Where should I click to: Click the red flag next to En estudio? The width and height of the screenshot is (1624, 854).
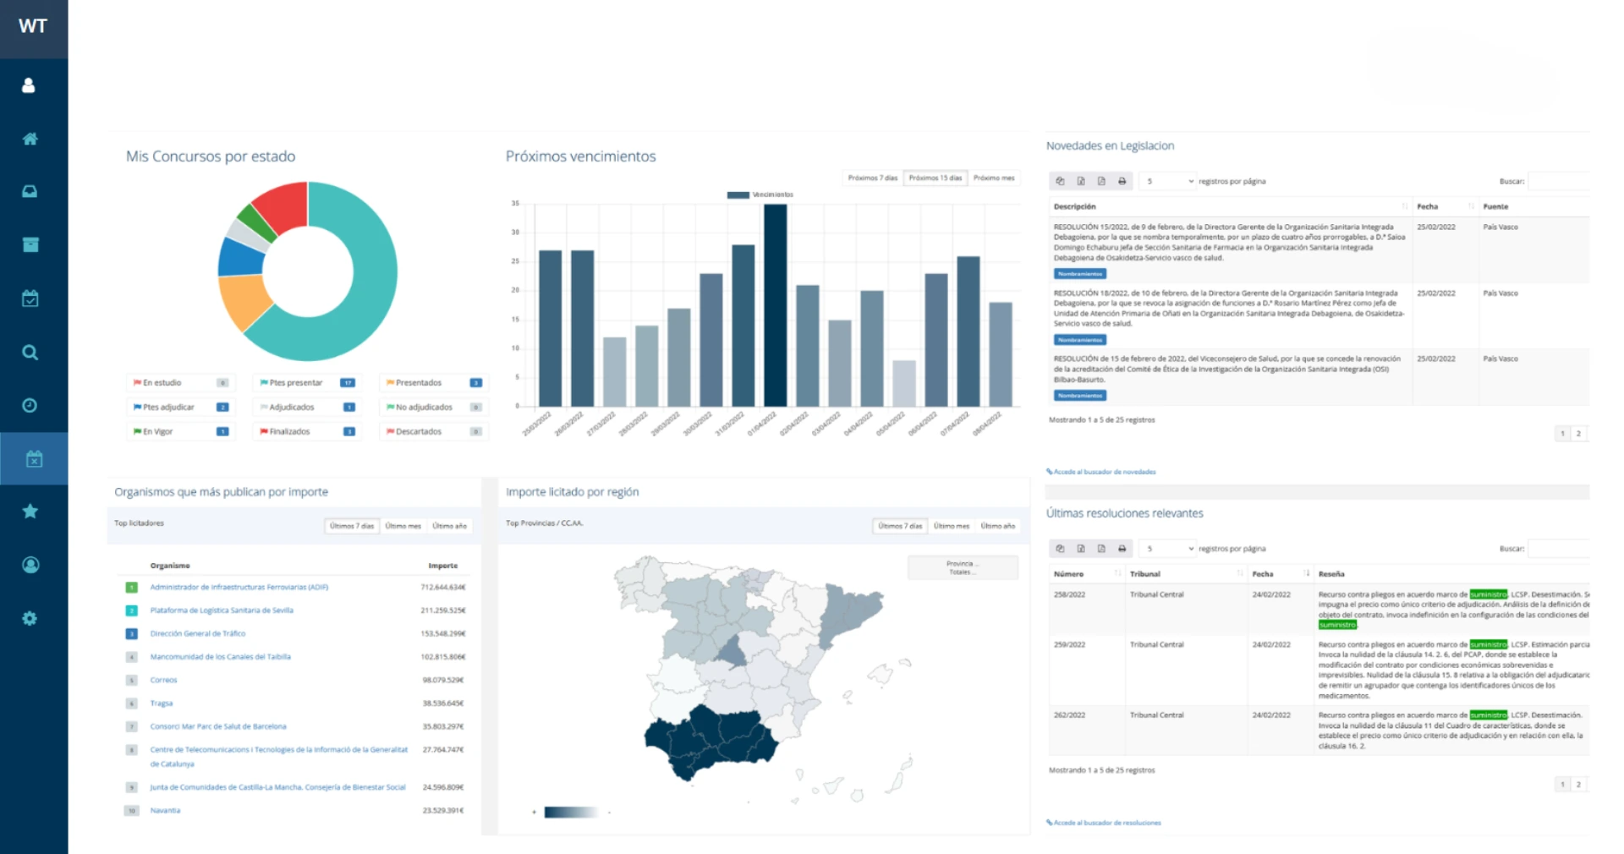coord(137,383)
